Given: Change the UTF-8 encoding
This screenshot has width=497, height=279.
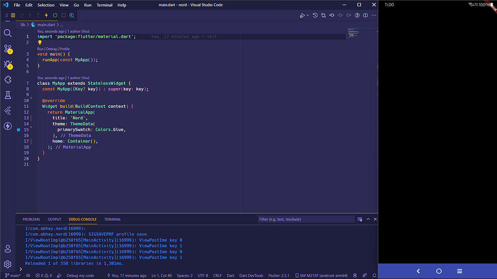Looking at the screenshot, I should (x=203, y=276).
